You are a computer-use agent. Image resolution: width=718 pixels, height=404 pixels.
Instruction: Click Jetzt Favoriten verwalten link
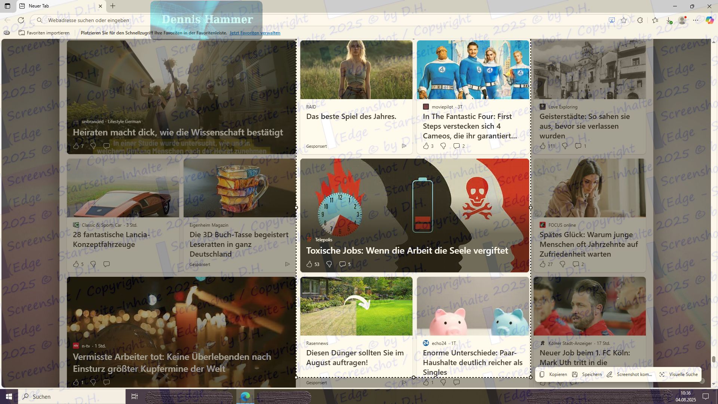[255, 33]
